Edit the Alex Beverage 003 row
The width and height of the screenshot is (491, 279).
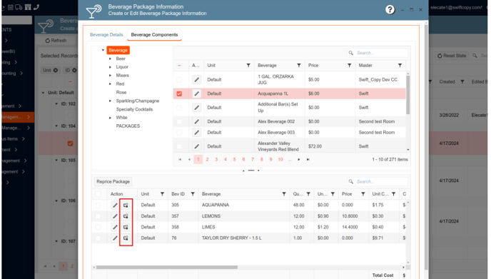(x=196, y=133)
